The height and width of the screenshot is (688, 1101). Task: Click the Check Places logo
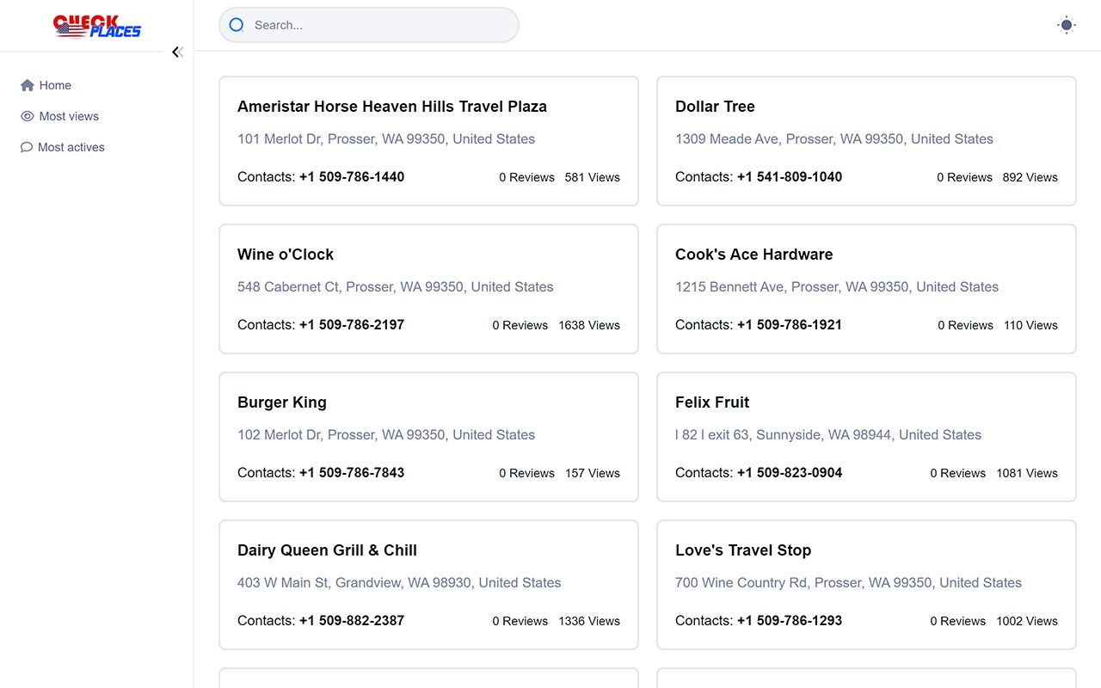[x=96, y=26]
